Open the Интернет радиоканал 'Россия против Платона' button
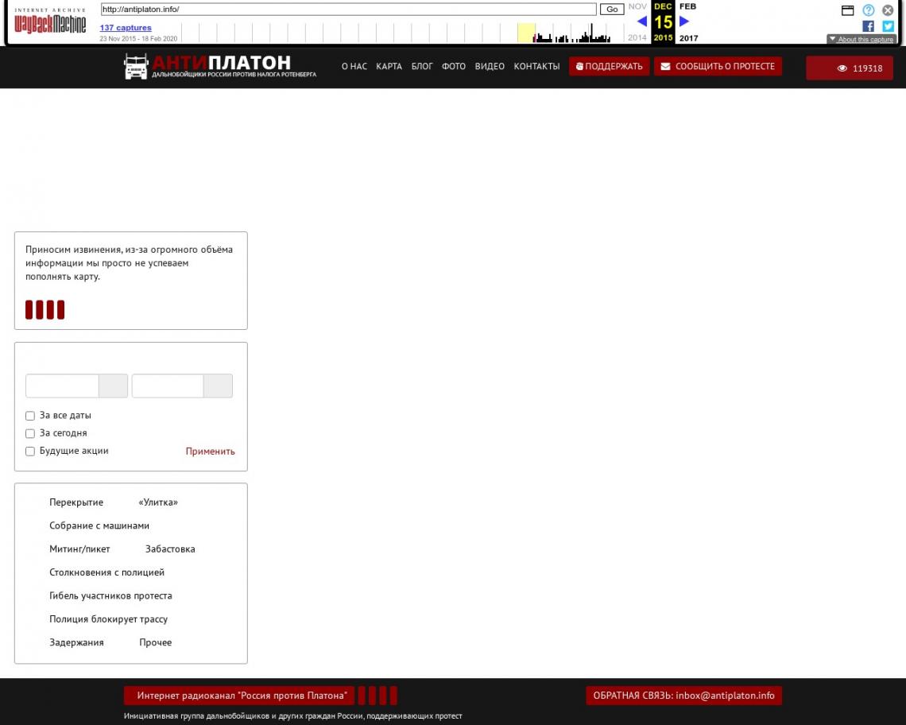Viewport: 906px width, 725px height. [238, 696]
